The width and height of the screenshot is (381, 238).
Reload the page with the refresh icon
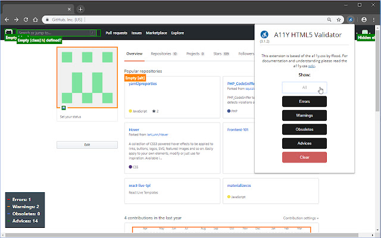pyautogui.click(x=26, y=20)
